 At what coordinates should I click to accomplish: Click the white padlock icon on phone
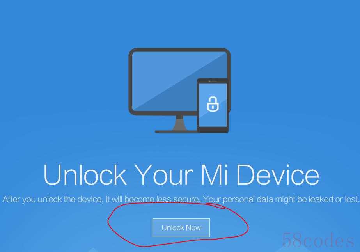point(213,104)
